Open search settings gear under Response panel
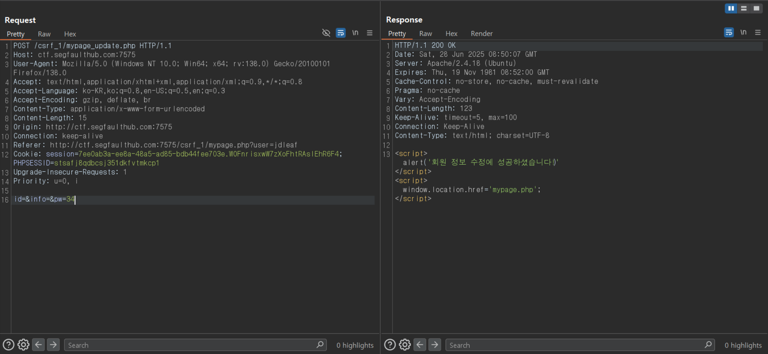This screenshot has height=354, width=768. (x=405, y=345)
